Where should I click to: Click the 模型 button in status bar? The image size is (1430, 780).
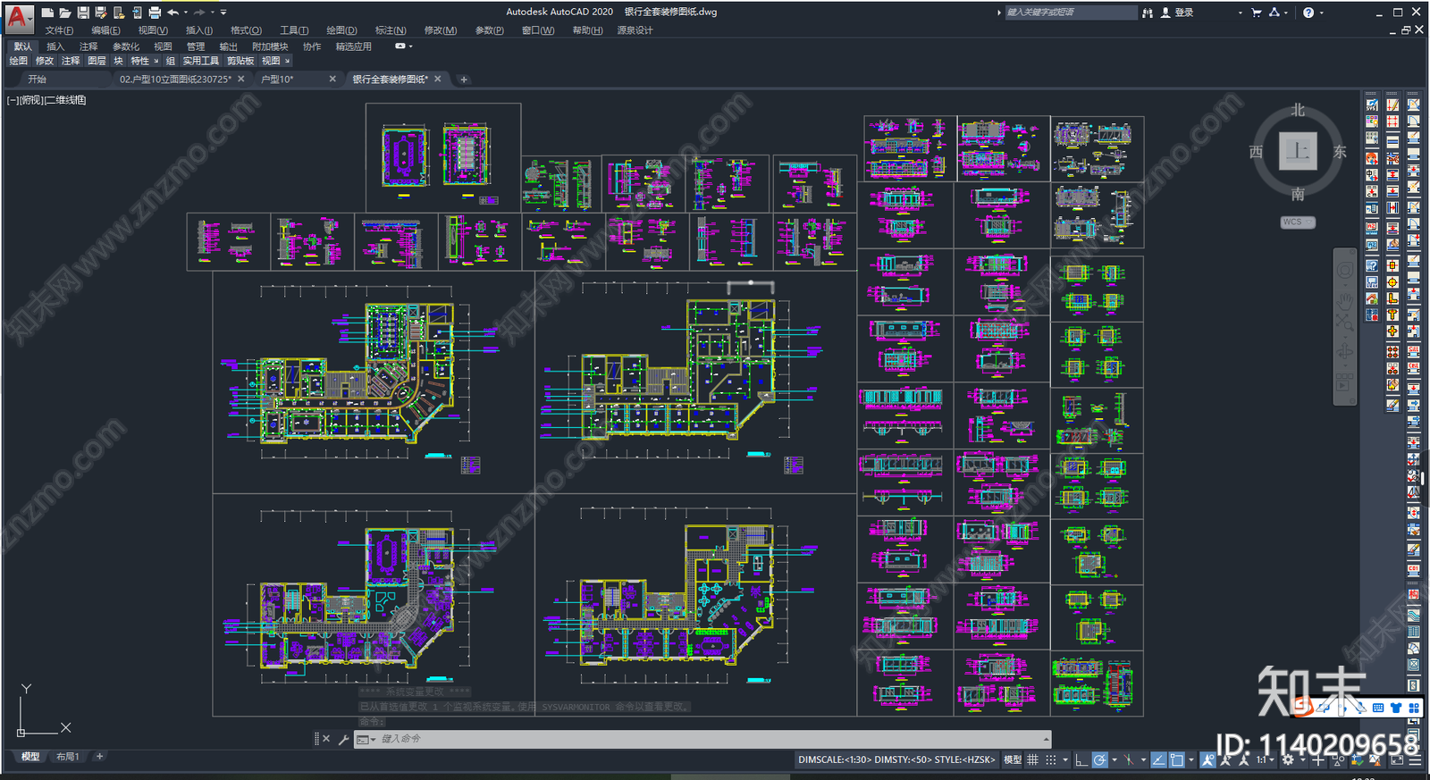[1013, 760]
